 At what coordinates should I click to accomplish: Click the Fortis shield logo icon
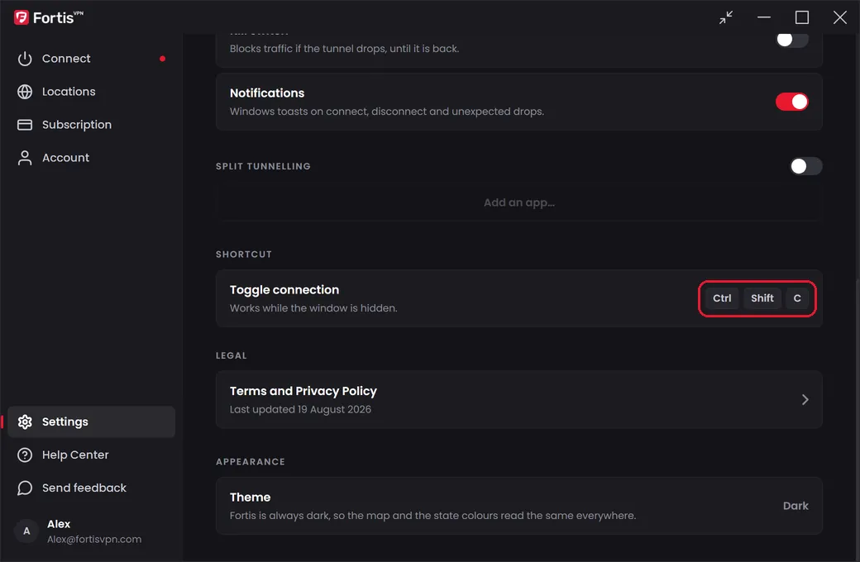click(x=21, y=17)
